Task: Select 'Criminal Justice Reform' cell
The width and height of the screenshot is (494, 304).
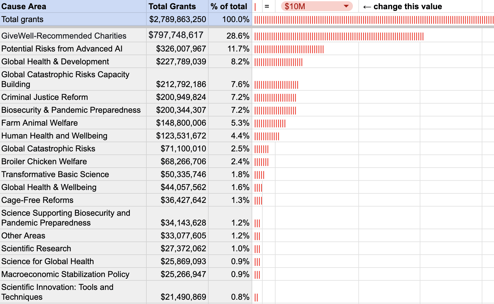Action: tap(73, 97)
